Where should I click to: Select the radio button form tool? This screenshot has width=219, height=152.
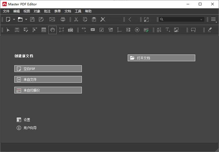137,30
